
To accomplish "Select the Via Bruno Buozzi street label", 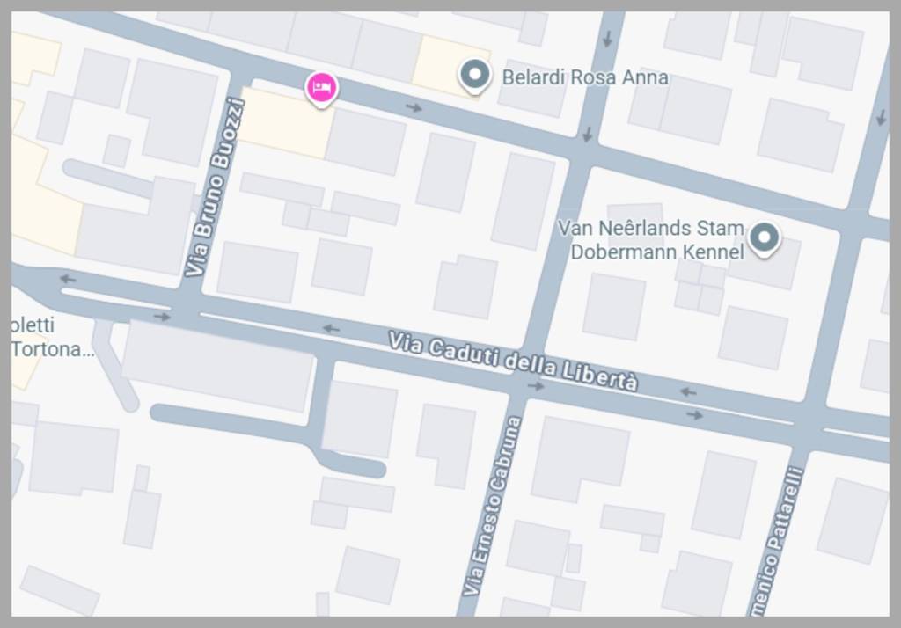I will (x=215, y=187).
